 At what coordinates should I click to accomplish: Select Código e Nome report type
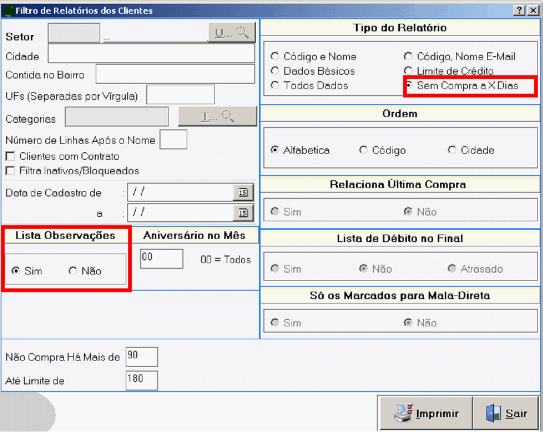tap(275, 57)
